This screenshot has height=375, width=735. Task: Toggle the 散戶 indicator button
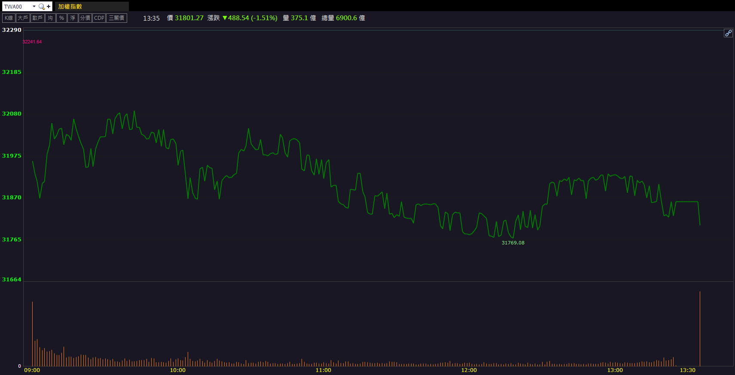click(37, 18)
